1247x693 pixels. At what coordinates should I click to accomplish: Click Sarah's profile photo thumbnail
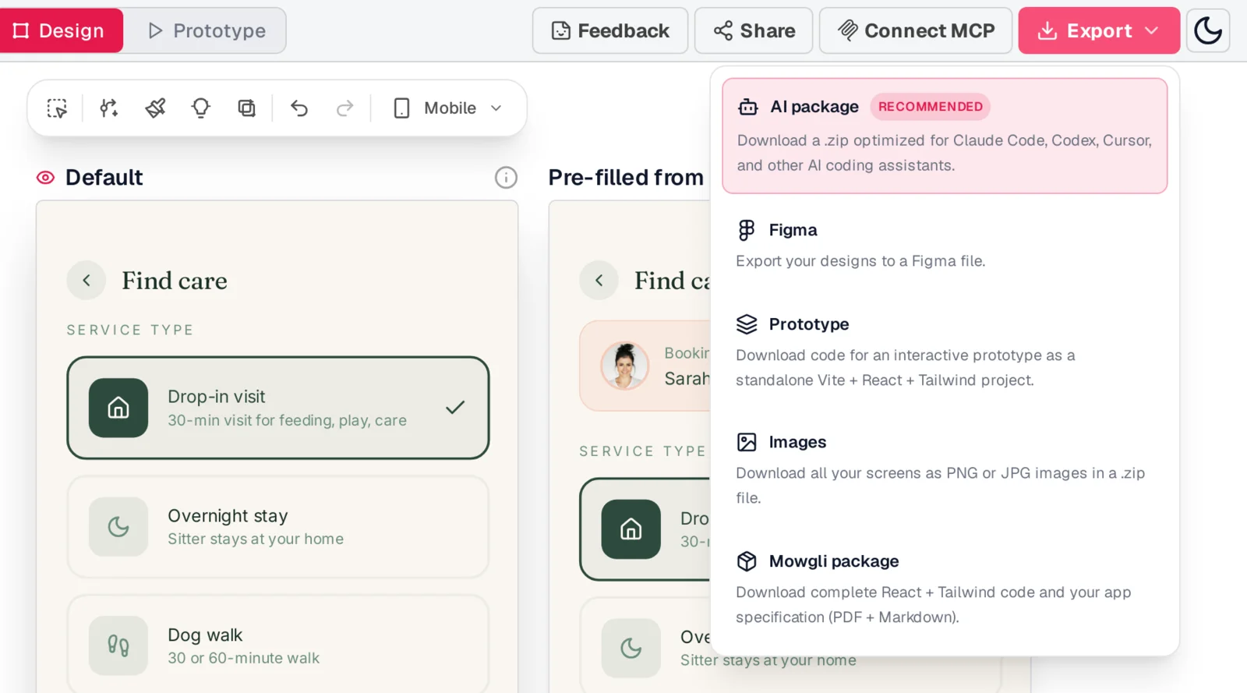pyautogui.click(x=625, y=365)
